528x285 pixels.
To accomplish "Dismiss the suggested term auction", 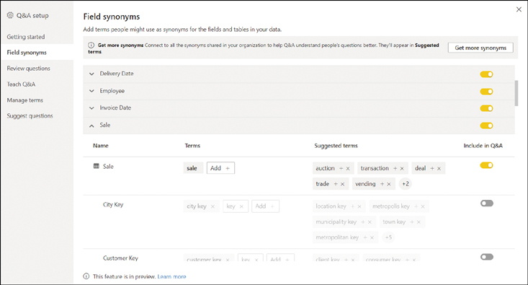I will 348,168.
